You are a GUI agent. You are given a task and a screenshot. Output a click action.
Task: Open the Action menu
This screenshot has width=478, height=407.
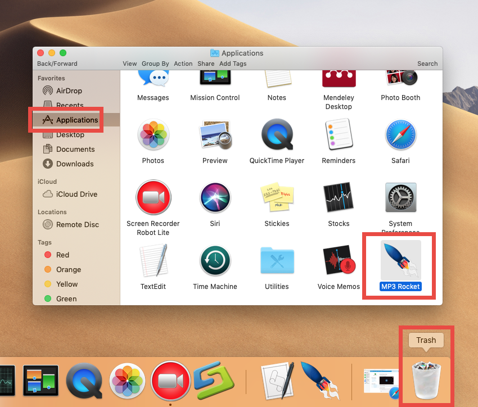coord(183,64)
